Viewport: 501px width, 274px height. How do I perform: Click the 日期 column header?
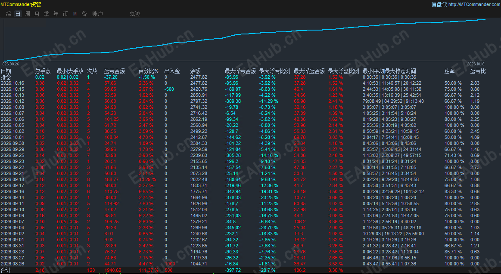pyautogui.click(x=6, y=71)
